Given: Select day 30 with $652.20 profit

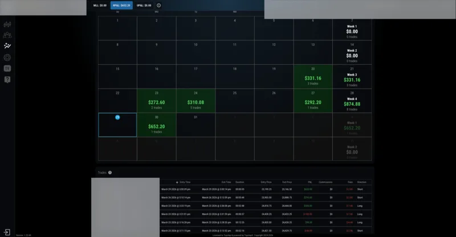Looking at the screenshot, I should [x=156, y=124].
